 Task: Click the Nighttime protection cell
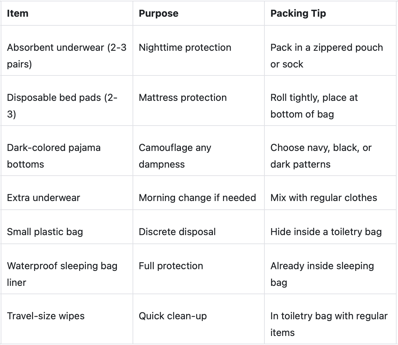coord(185,48)
